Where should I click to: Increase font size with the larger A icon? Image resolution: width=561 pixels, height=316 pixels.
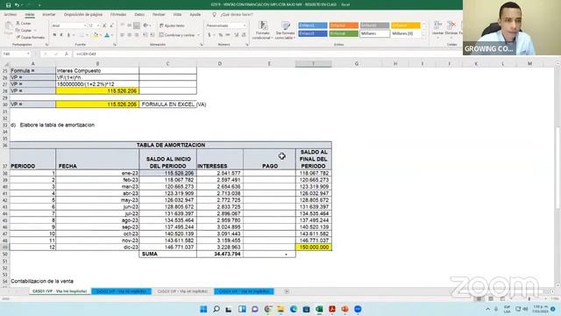click(104, 25)
